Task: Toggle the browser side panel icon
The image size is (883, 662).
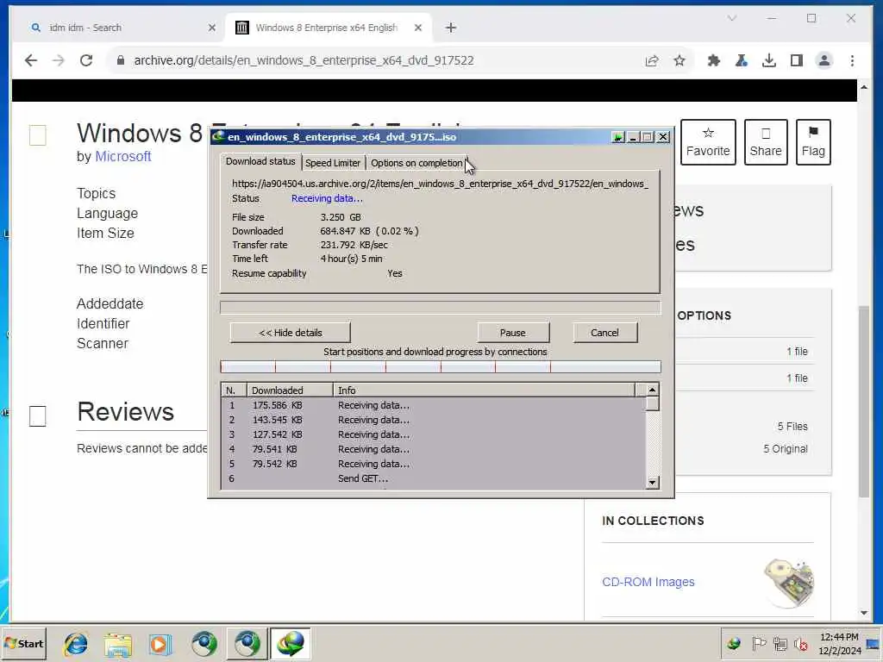Action: [797, 60]
